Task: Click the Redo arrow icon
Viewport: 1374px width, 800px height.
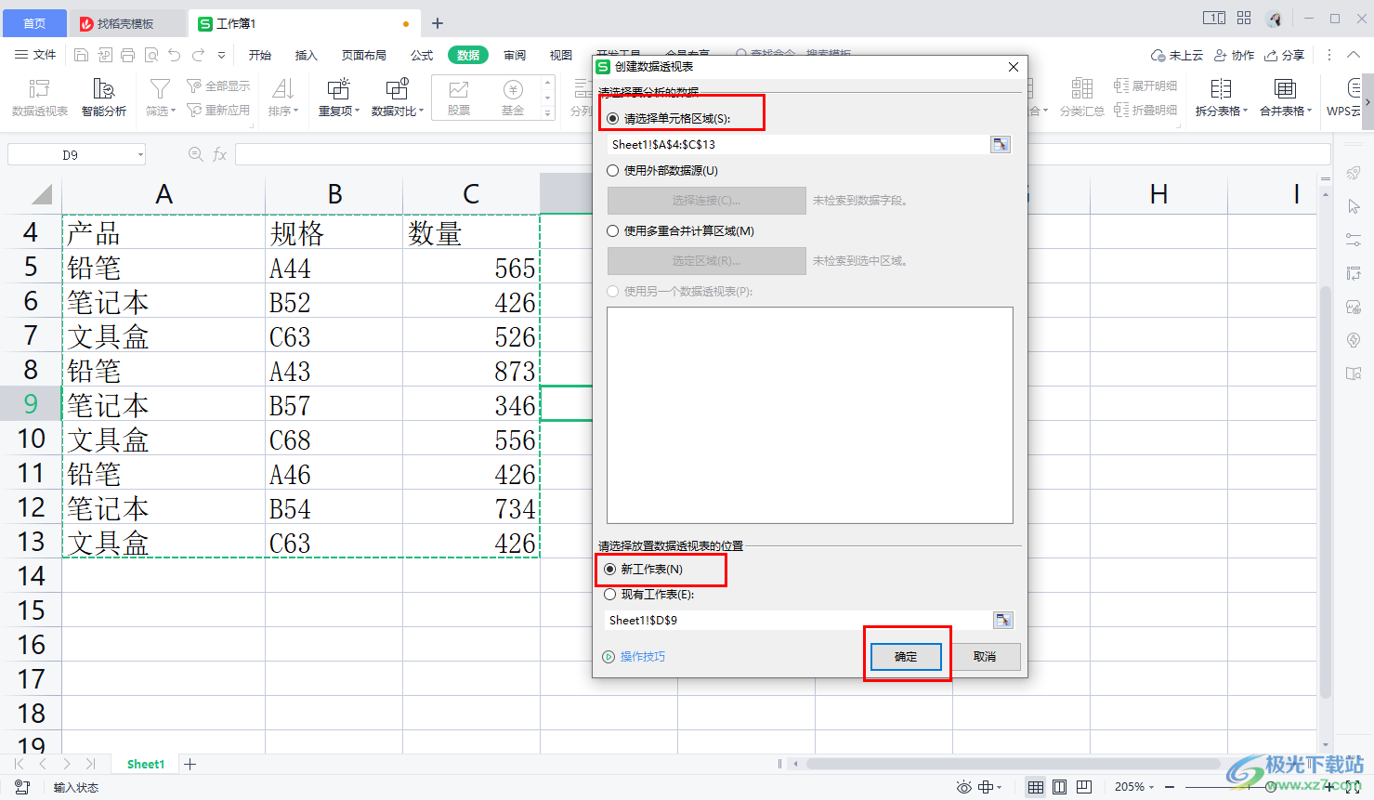Action: tap(198, 55)
